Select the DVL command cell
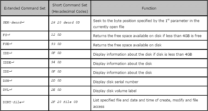Screen dimensions: 208x111 (x=25, y=91)
